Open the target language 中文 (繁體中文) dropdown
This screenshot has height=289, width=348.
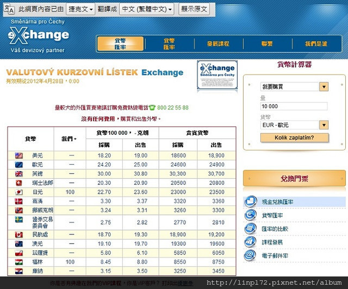146,9
